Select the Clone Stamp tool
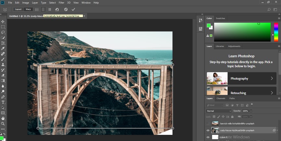This screenshot has width=281, height=141. point(3,65)
